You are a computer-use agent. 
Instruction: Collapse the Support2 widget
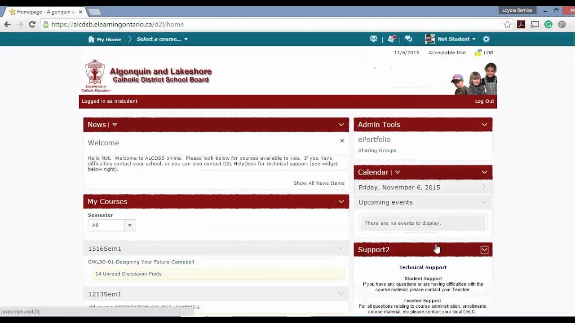[485, 250]
